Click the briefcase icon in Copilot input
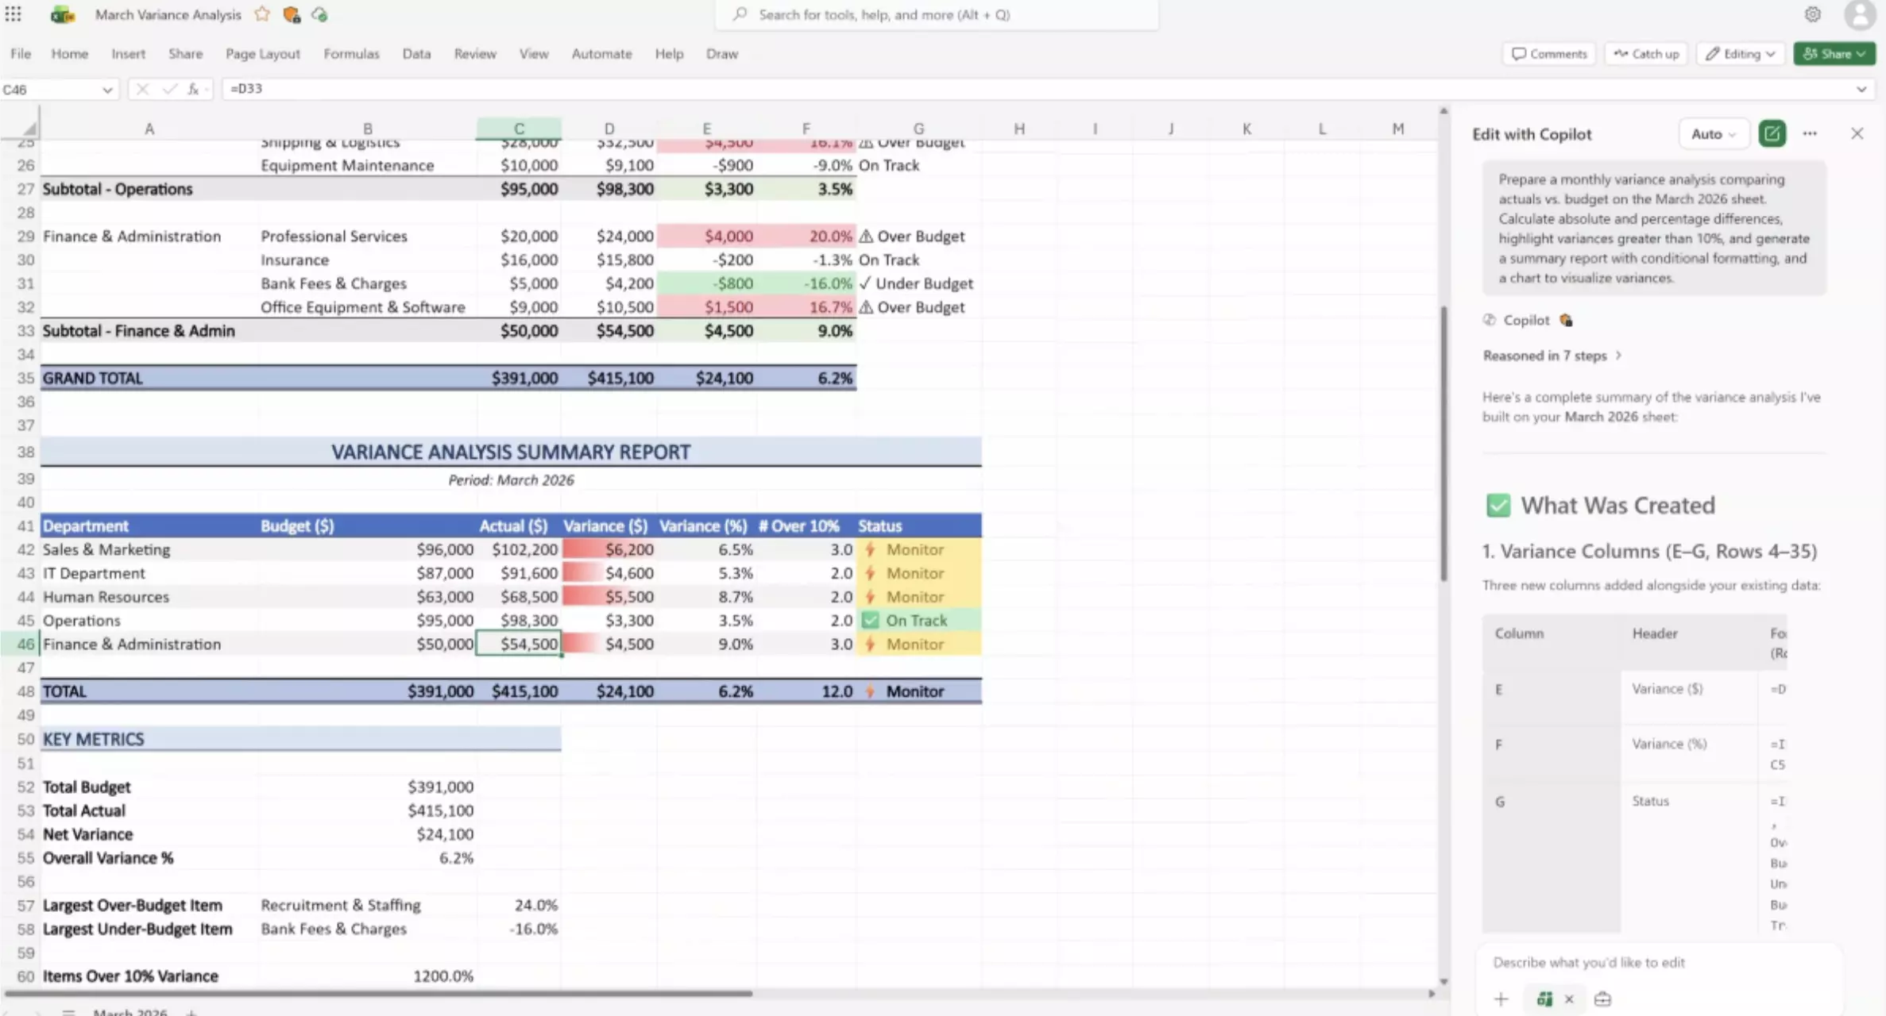 (1602, 999)
